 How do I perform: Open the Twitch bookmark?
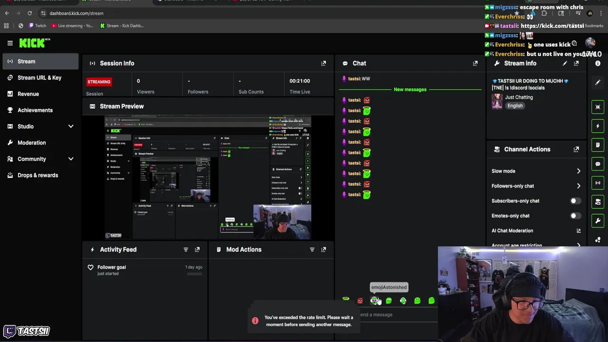[37, 26]
